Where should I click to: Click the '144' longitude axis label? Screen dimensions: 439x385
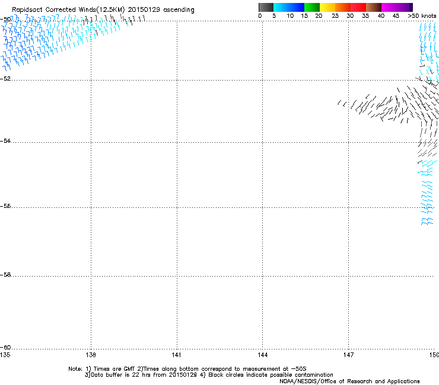[x=262, y=355]
